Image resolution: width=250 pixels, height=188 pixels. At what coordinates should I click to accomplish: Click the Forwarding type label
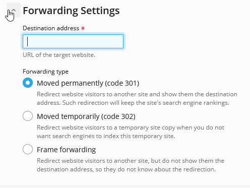coord(46,72)
